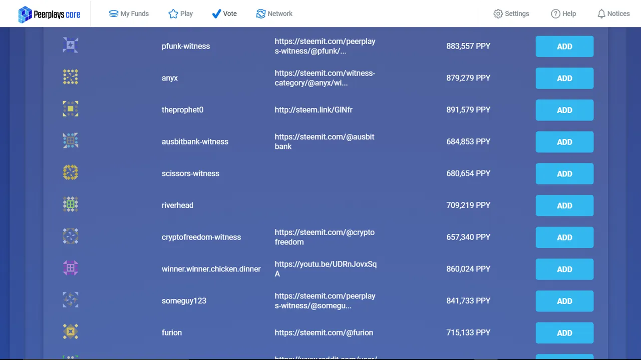641x360 pixels.
Task: Select the name someguy123
Action: (x=184, y=300)
